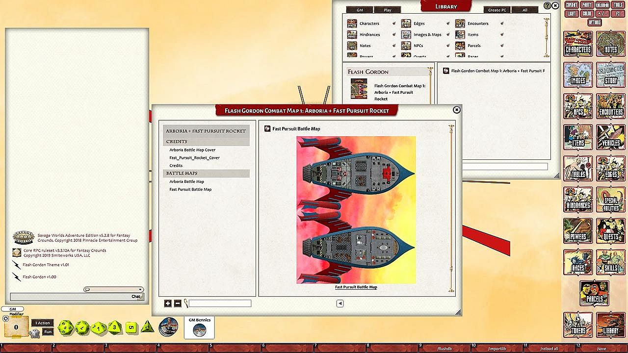The width and height of the screenshot is (628, 353).
Task: Click the Fast Pursuit Battle Map image
Action: tap(356, 210)
